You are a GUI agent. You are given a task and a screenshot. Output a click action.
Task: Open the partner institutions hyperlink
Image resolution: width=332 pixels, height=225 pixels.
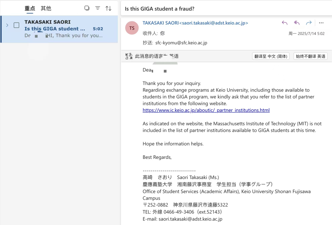(206, 110)
